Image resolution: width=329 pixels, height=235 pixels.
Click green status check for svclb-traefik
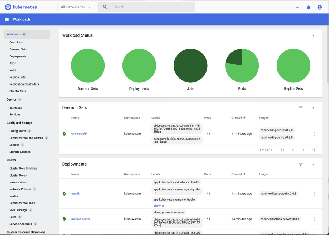click(x=64, y=134)
